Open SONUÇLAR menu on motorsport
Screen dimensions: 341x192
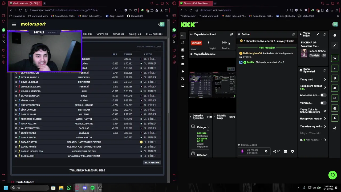coord(135,34)
